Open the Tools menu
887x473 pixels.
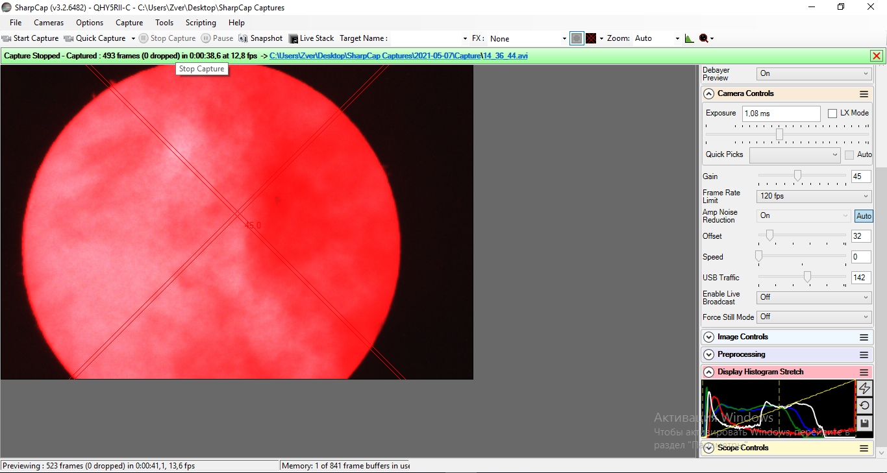click(164, 23)
